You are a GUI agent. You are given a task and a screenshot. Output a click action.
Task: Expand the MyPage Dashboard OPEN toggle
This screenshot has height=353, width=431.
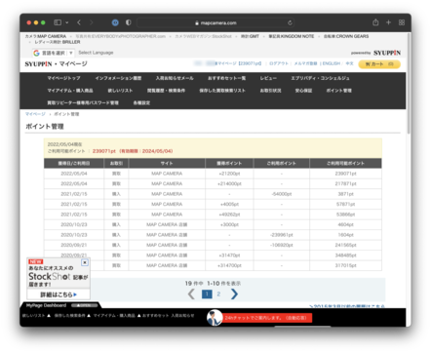pos(85,305)
